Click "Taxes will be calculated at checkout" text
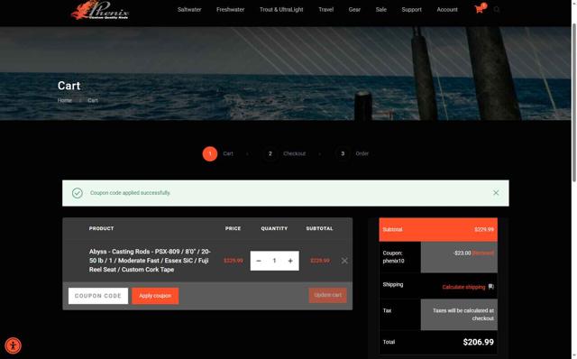 (463, 315)
